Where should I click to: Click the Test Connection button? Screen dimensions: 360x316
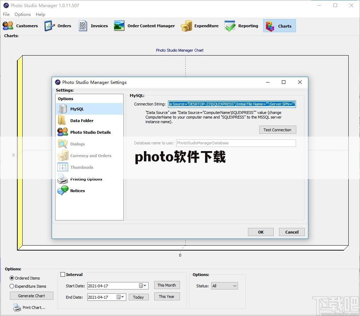click(278, 130)
